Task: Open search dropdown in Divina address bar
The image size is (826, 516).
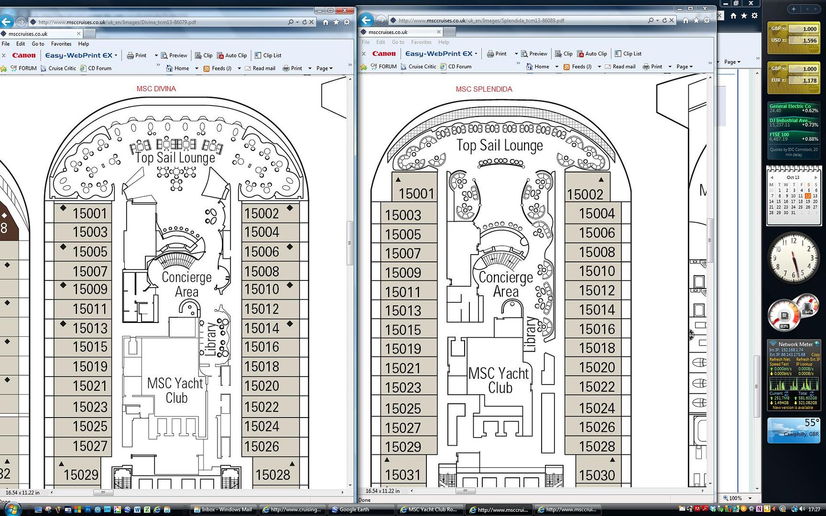Action: [x=297, y=22]
